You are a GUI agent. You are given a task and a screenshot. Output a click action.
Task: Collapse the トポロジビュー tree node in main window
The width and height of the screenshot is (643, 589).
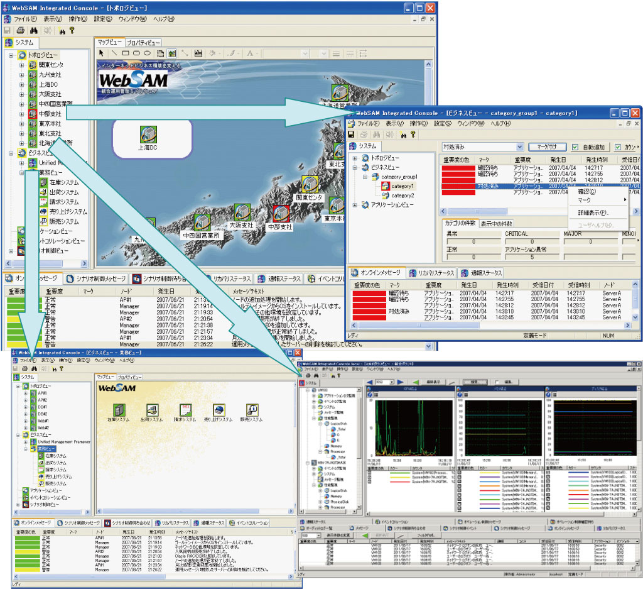point(12,55)
